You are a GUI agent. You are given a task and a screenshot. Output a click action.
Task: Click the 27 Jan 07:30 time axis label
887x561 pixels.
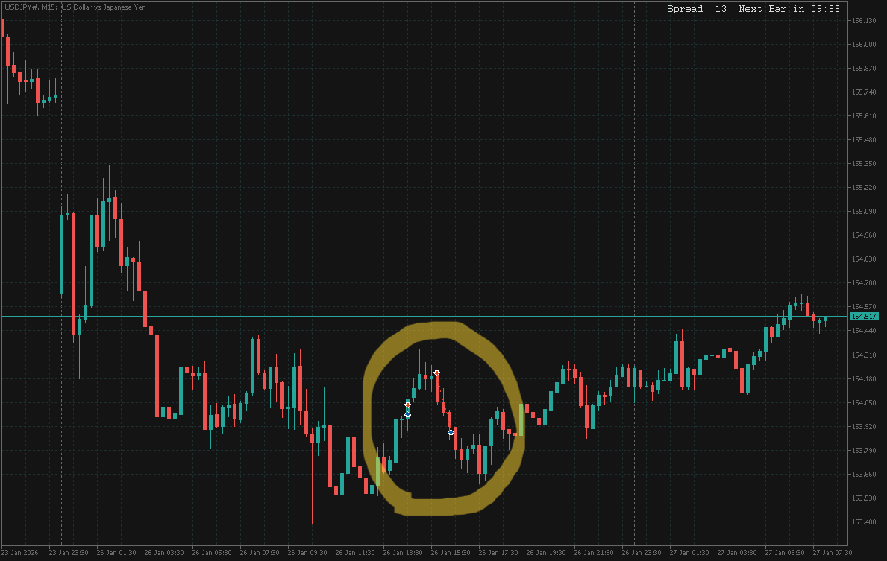tap(832, 553)
